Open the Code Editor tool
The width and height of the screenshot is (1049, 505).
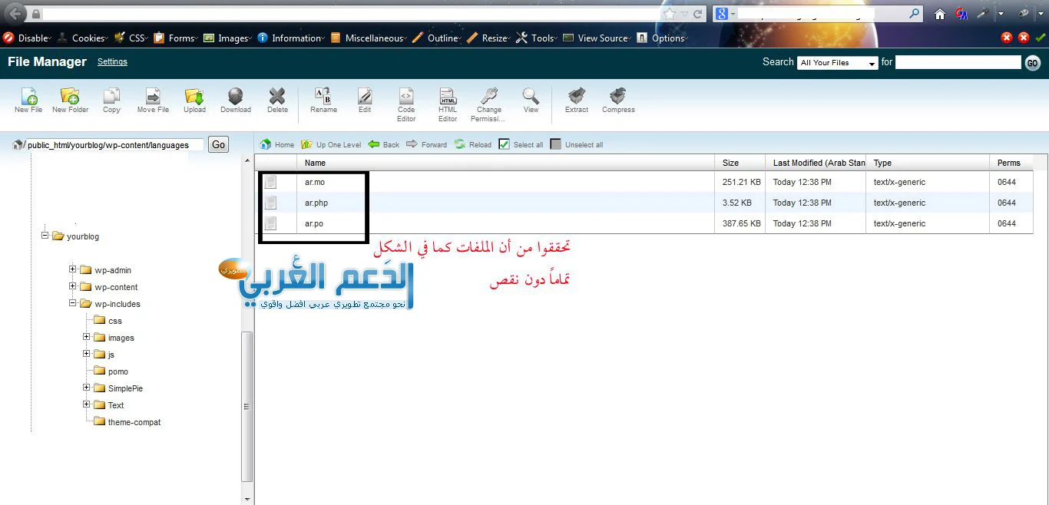click(x=406, y=97)
